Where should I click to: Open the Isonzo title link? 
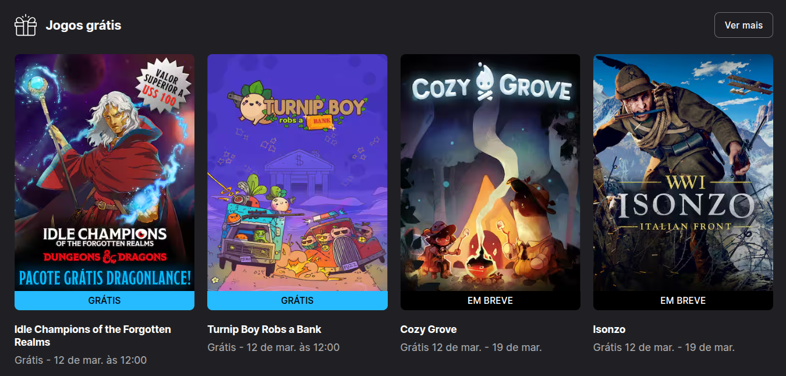(x=609, y=329)
